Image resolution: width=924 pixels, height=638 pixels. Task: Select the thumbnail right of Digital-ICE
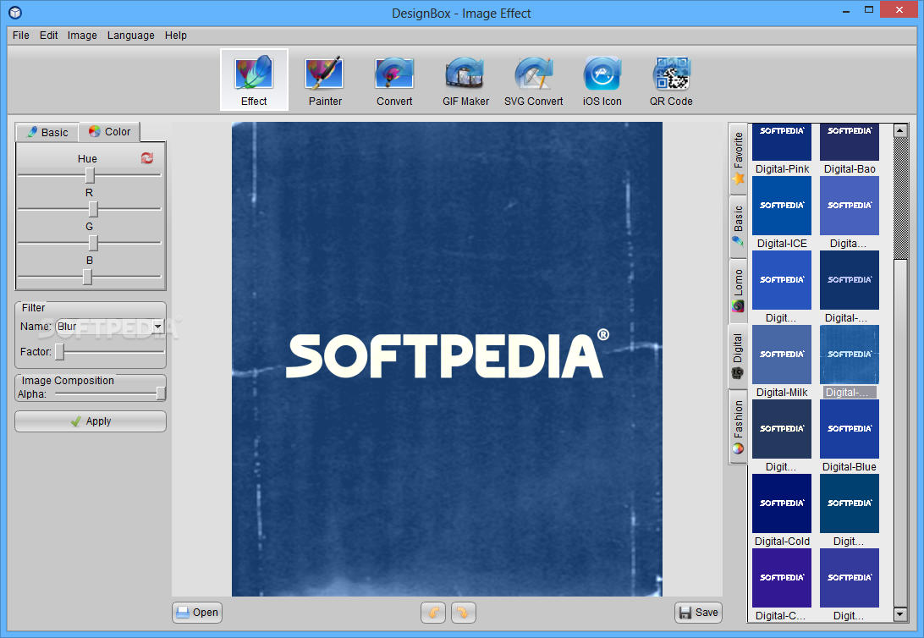[x=850, y=206]
